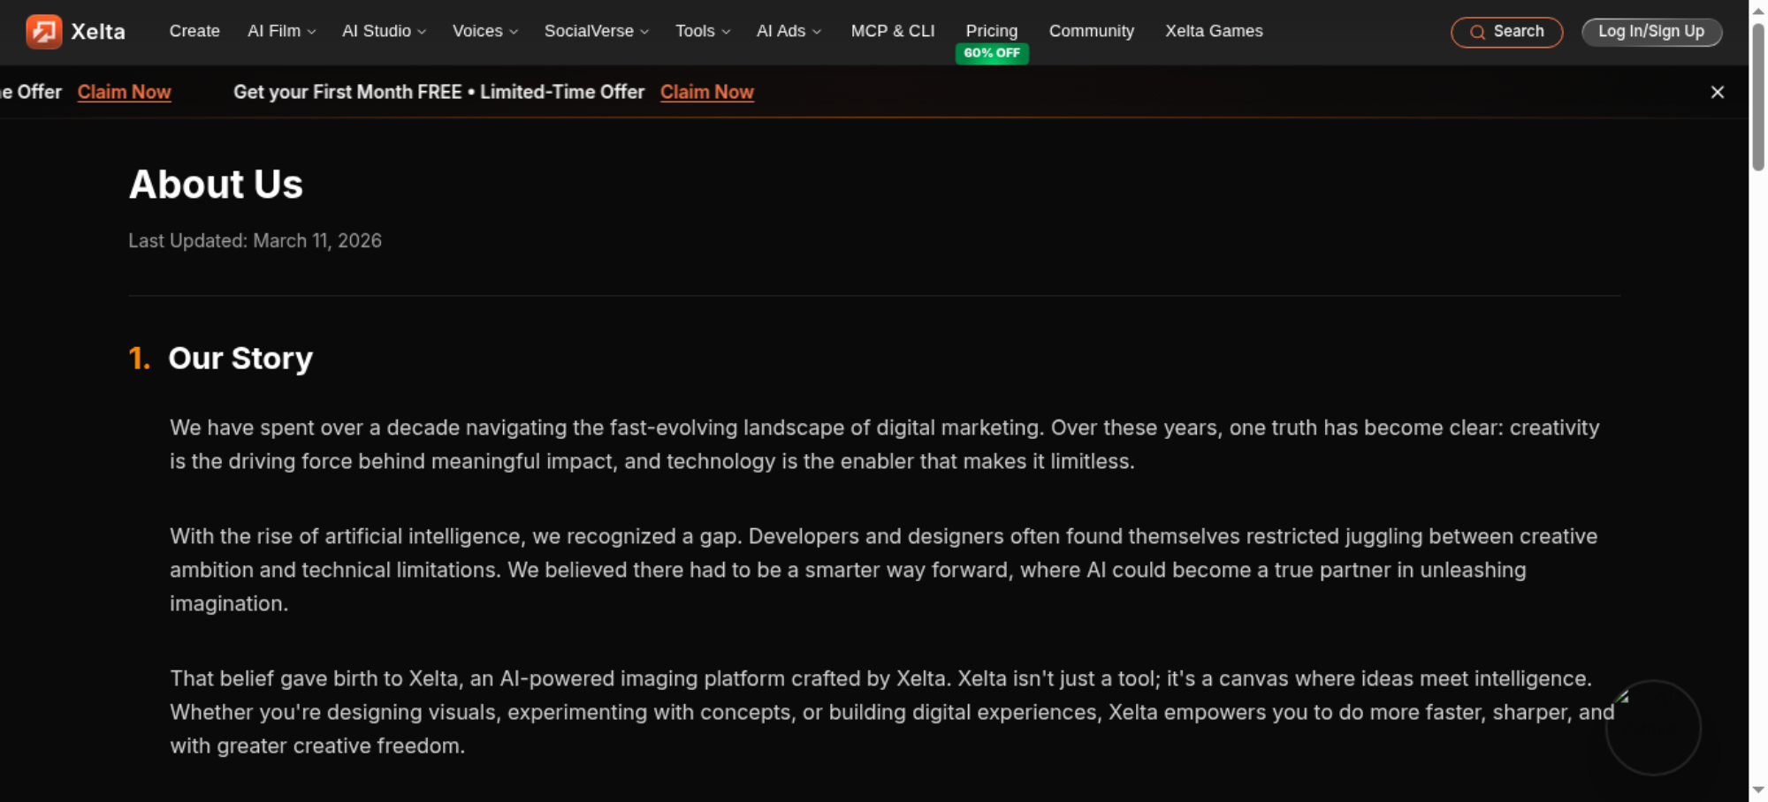Click the vertical scrollbar thumb
This screenshot has height=802, width=1768.
1758,97
